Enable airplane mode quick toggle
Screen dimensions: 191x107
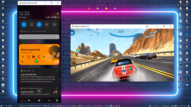47,24
